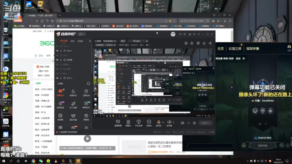
Task: Toggle the preview eye icon beside settings gear
Action: 188,123
